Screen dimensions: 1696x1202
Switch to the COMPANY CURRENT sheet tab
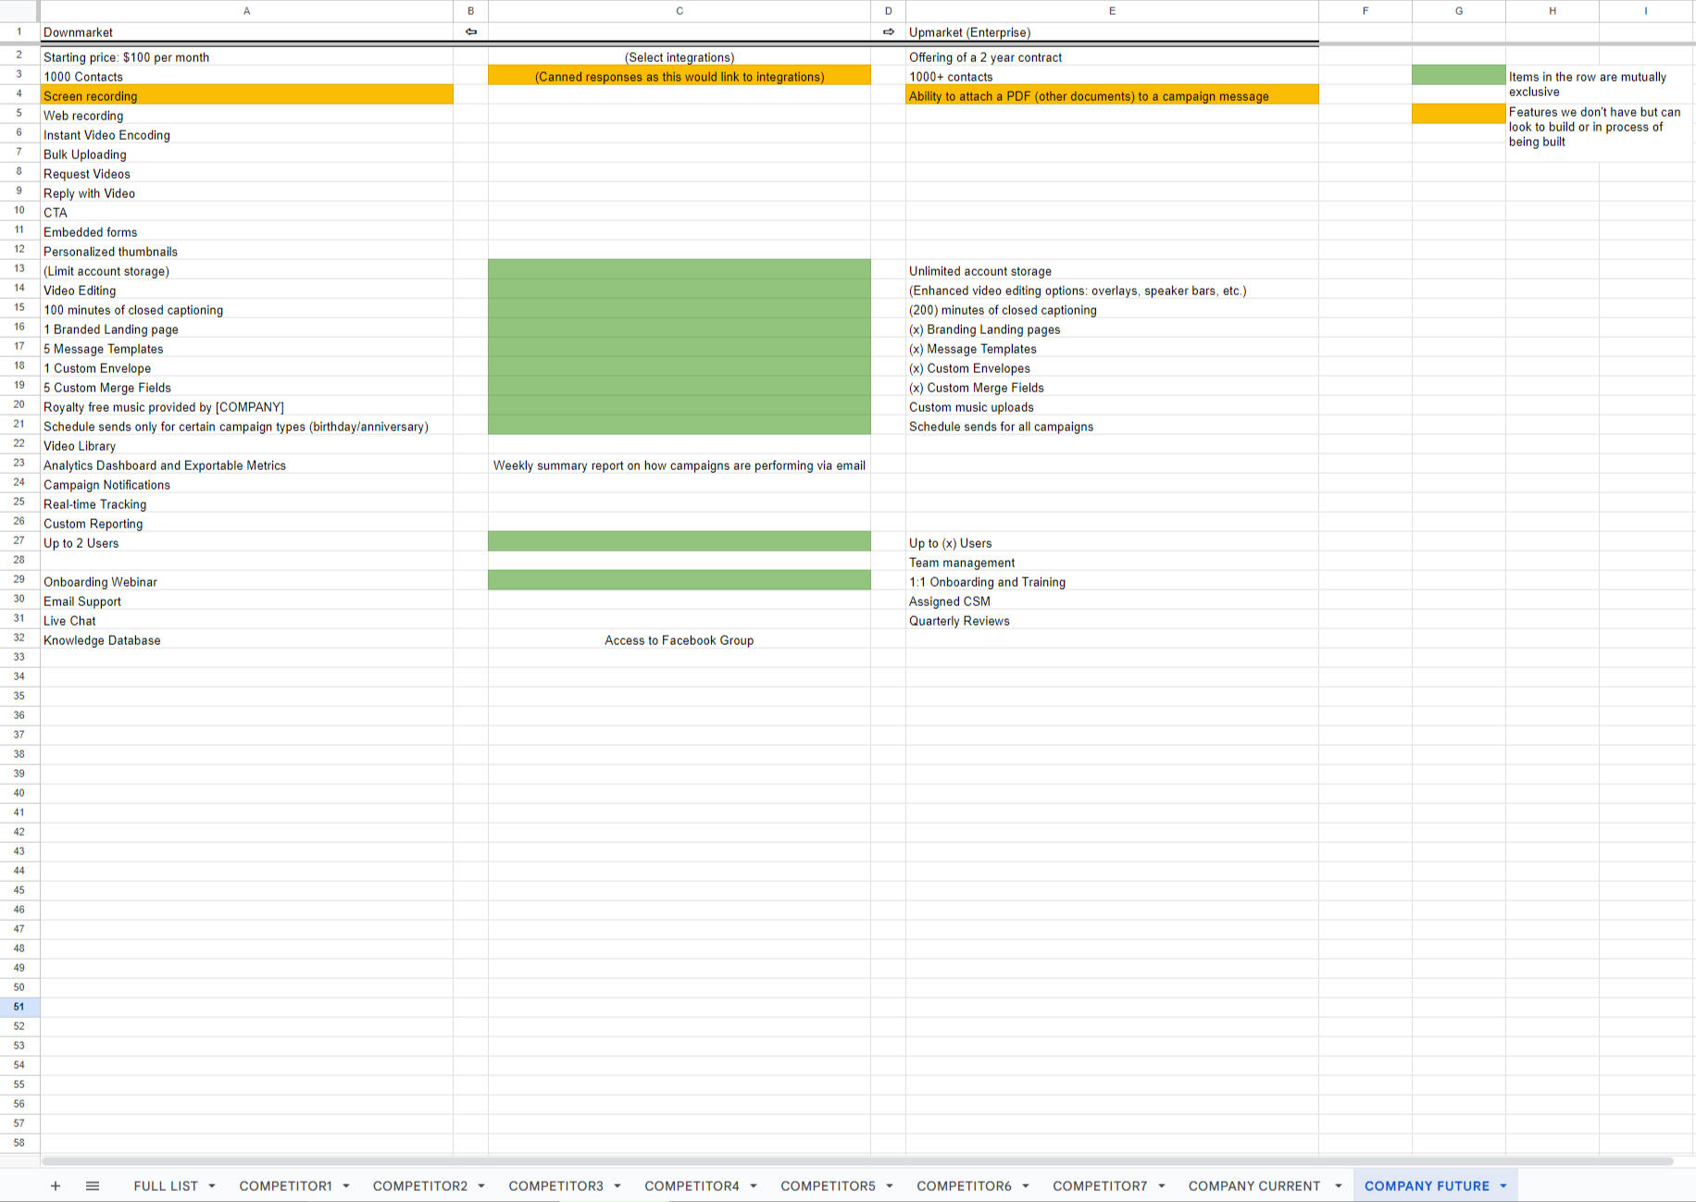coord(1253,1185)
